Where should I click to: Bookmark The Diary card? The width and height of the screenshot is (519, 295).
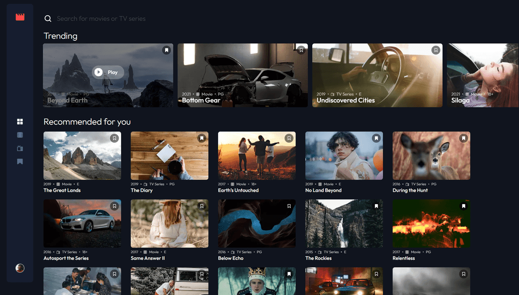coord(201,138)
